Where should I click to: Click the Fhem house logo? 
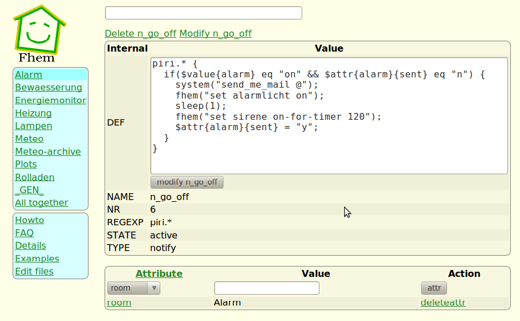tap(38, 33)
